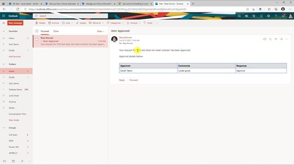Image resolution: width=294 pixels, height=165 pixels.
Task: Open the Power 365 group
Action: pos(16,147)
